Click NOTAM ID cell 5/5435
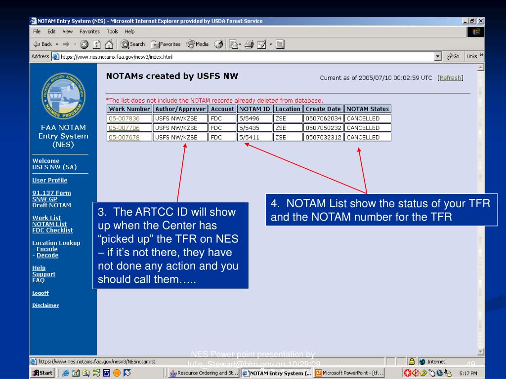Viewport: 506px width, 379px height. coord(254,128)
